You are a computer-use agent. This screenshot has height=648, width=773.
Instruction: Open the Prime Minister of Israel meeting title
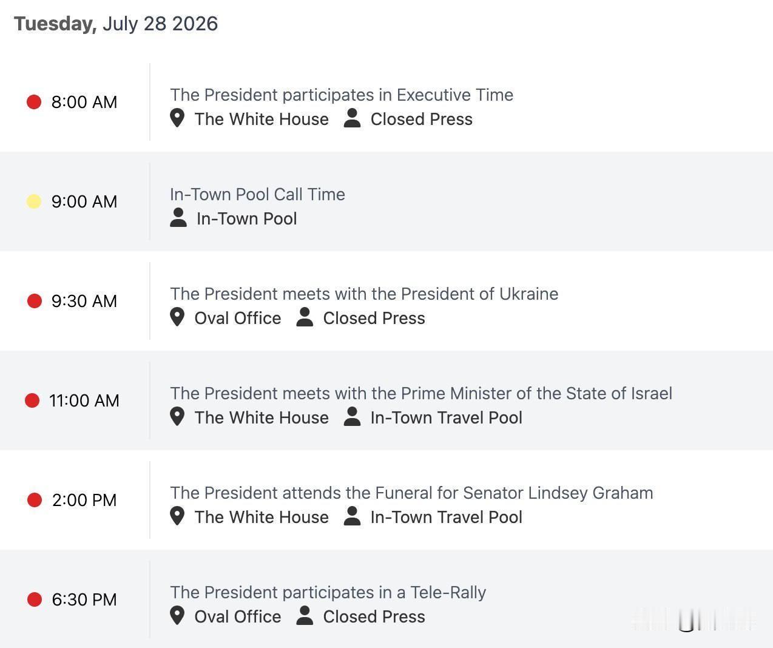click(421, 393)
